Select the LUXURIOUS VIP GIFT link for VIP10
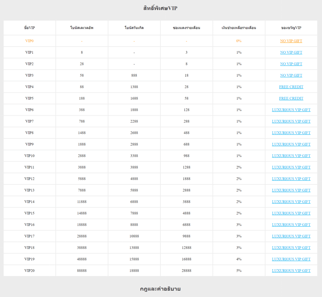 pyautogui.click(x=291, y=156)
